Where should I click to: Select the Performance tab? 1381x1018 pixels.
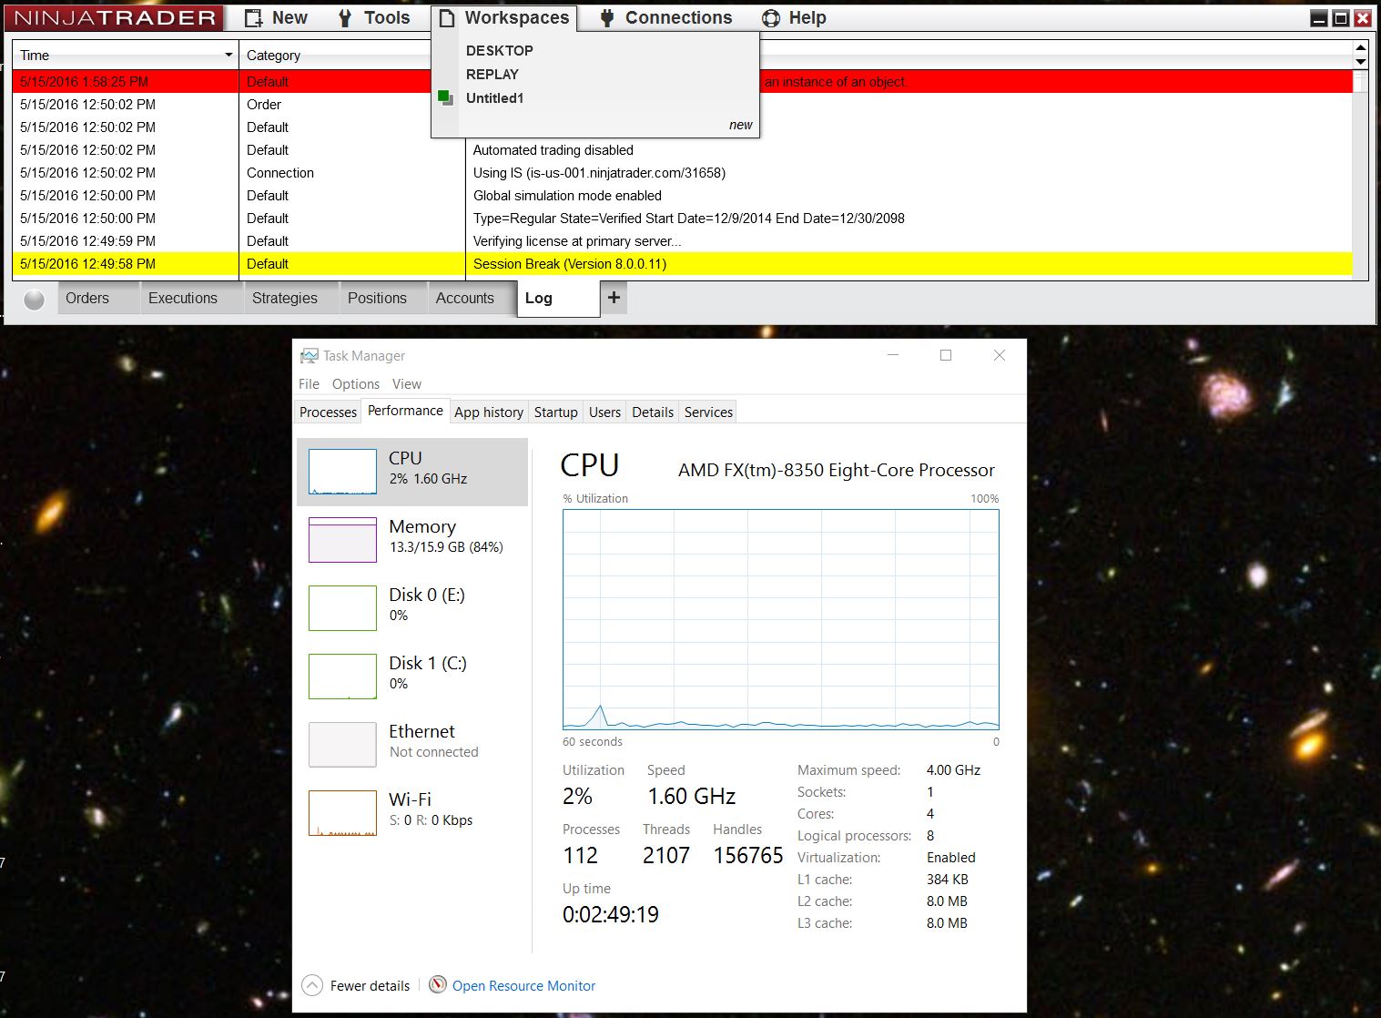pos(405,411)
